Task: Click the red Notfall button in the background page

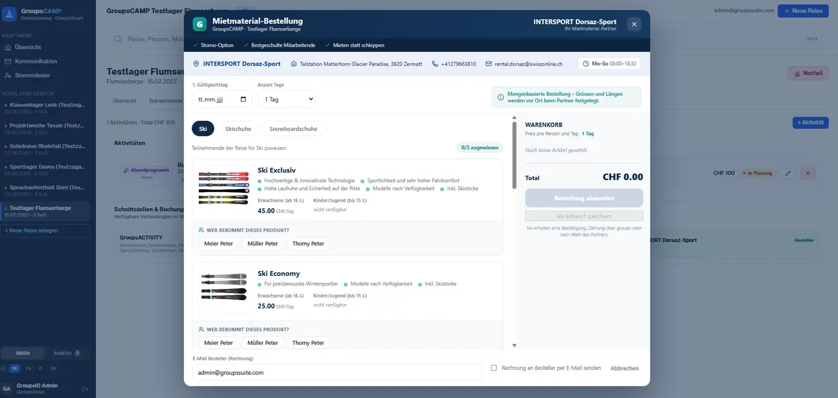Action: click(808, 74)
